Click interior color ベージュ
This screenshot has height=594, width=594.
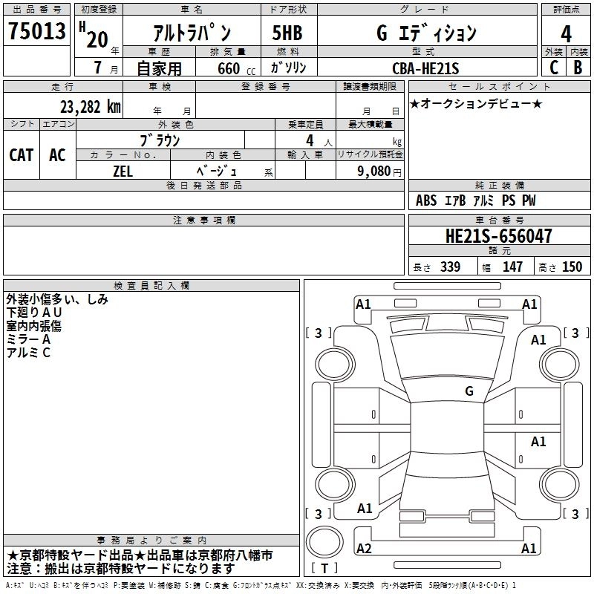[217, 172]
